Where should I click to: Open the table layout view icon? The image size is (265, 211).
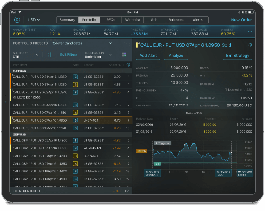pos(124,54)
